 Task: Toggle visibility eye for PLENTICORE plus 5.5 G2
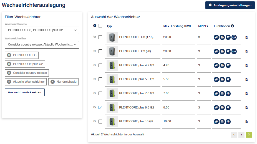(95, 79)
